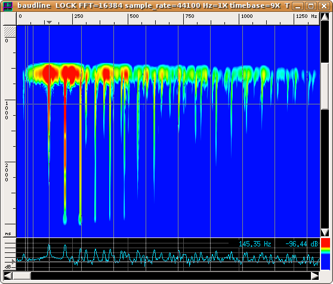Click the gray marker triangle on the frequency ruler
Screen dimensions: 333x284
pos(49,22)
